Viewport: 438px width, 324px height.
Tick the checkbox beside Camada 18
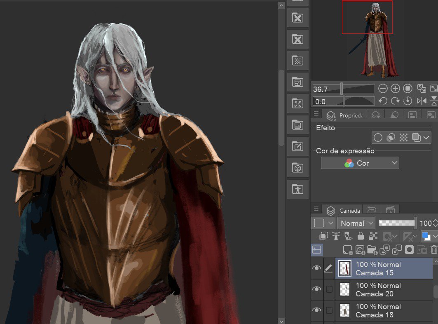tap(329, 310)
